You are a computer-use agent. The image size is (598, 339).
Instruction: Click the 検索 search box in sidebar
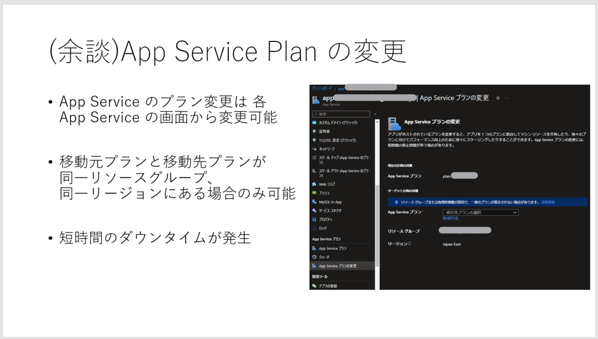coord(341,114)
